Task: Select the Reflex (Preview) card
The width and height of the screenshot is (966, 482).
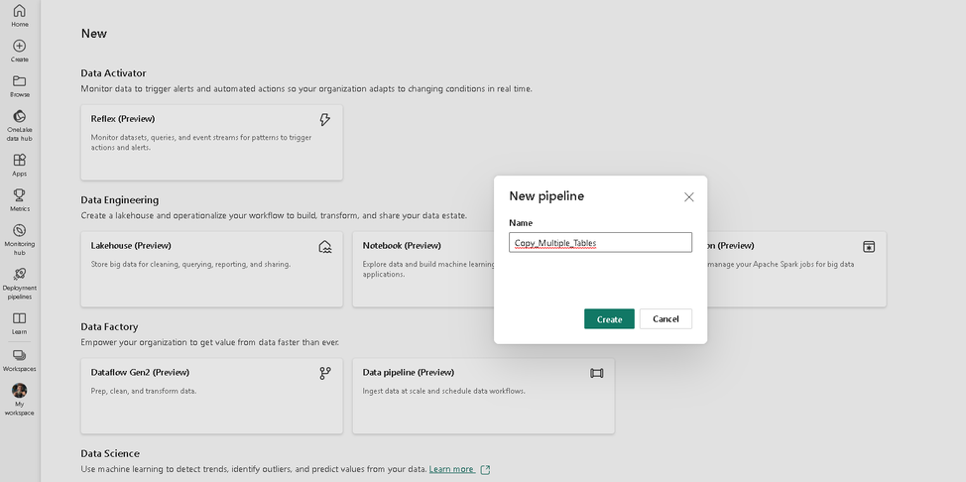Action: pyautogui.click(x=211, y=143)
